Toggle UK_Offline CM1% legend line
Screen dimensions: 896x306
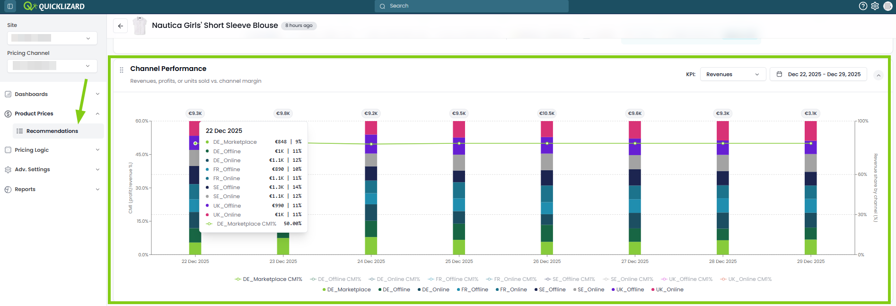tap(686, 279)
